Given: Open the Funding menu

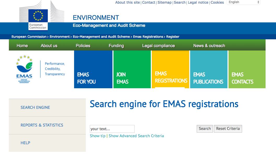Looking at the screenshot, I should [116, 46].
